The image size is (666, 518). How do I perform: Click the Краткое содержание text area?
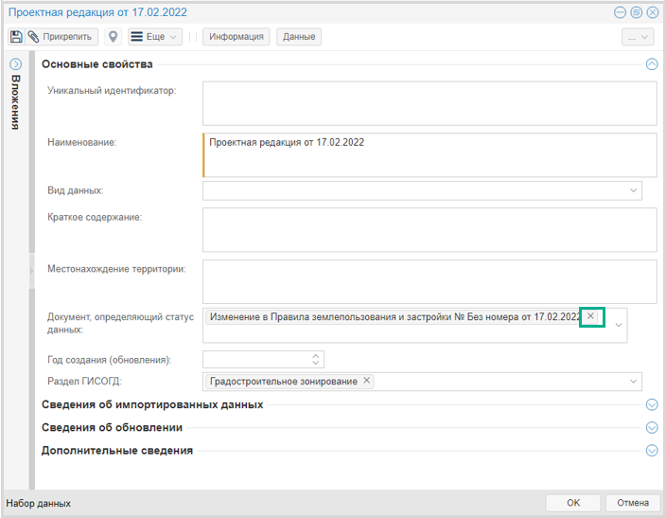(x=429, y=230)
